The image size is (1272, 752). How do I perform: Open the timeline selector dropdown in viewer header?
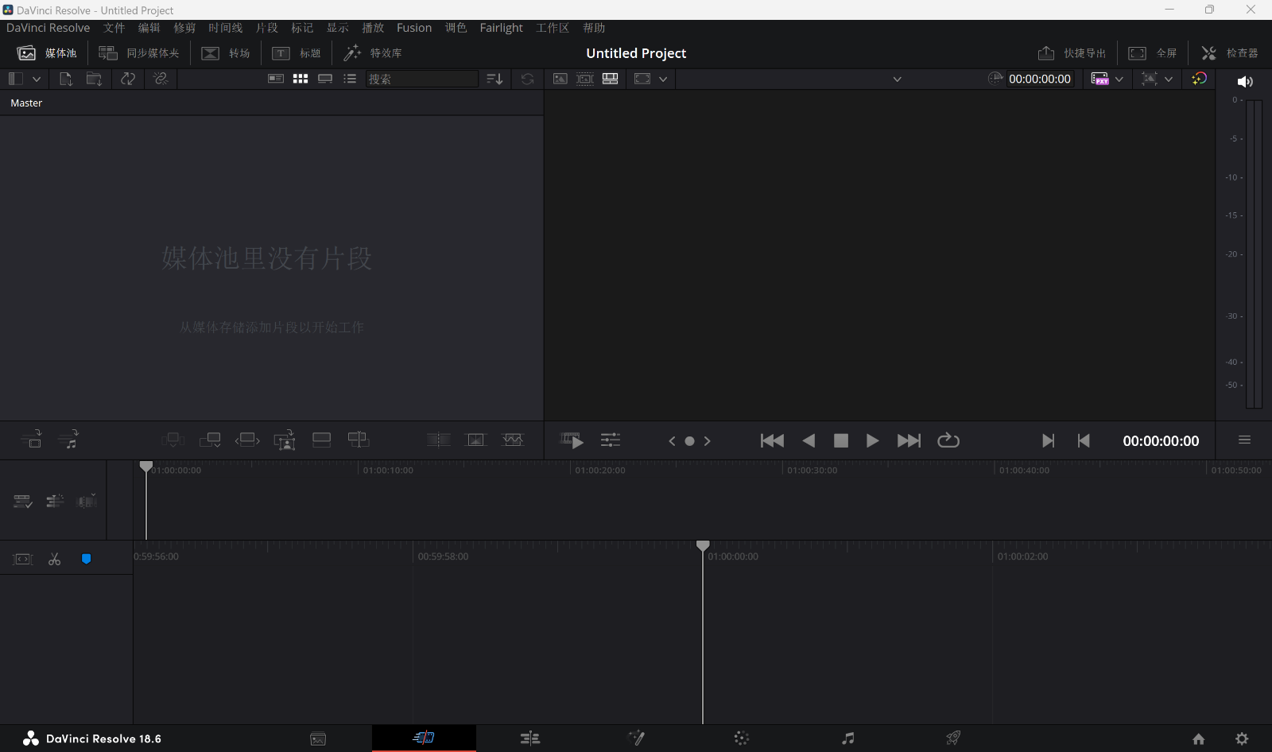pos(897,79)
